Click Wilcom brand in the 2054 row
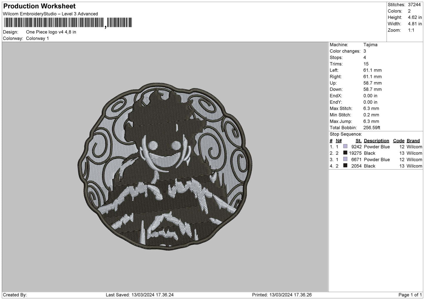Screen dimensions: 425x300 point(414,166)
